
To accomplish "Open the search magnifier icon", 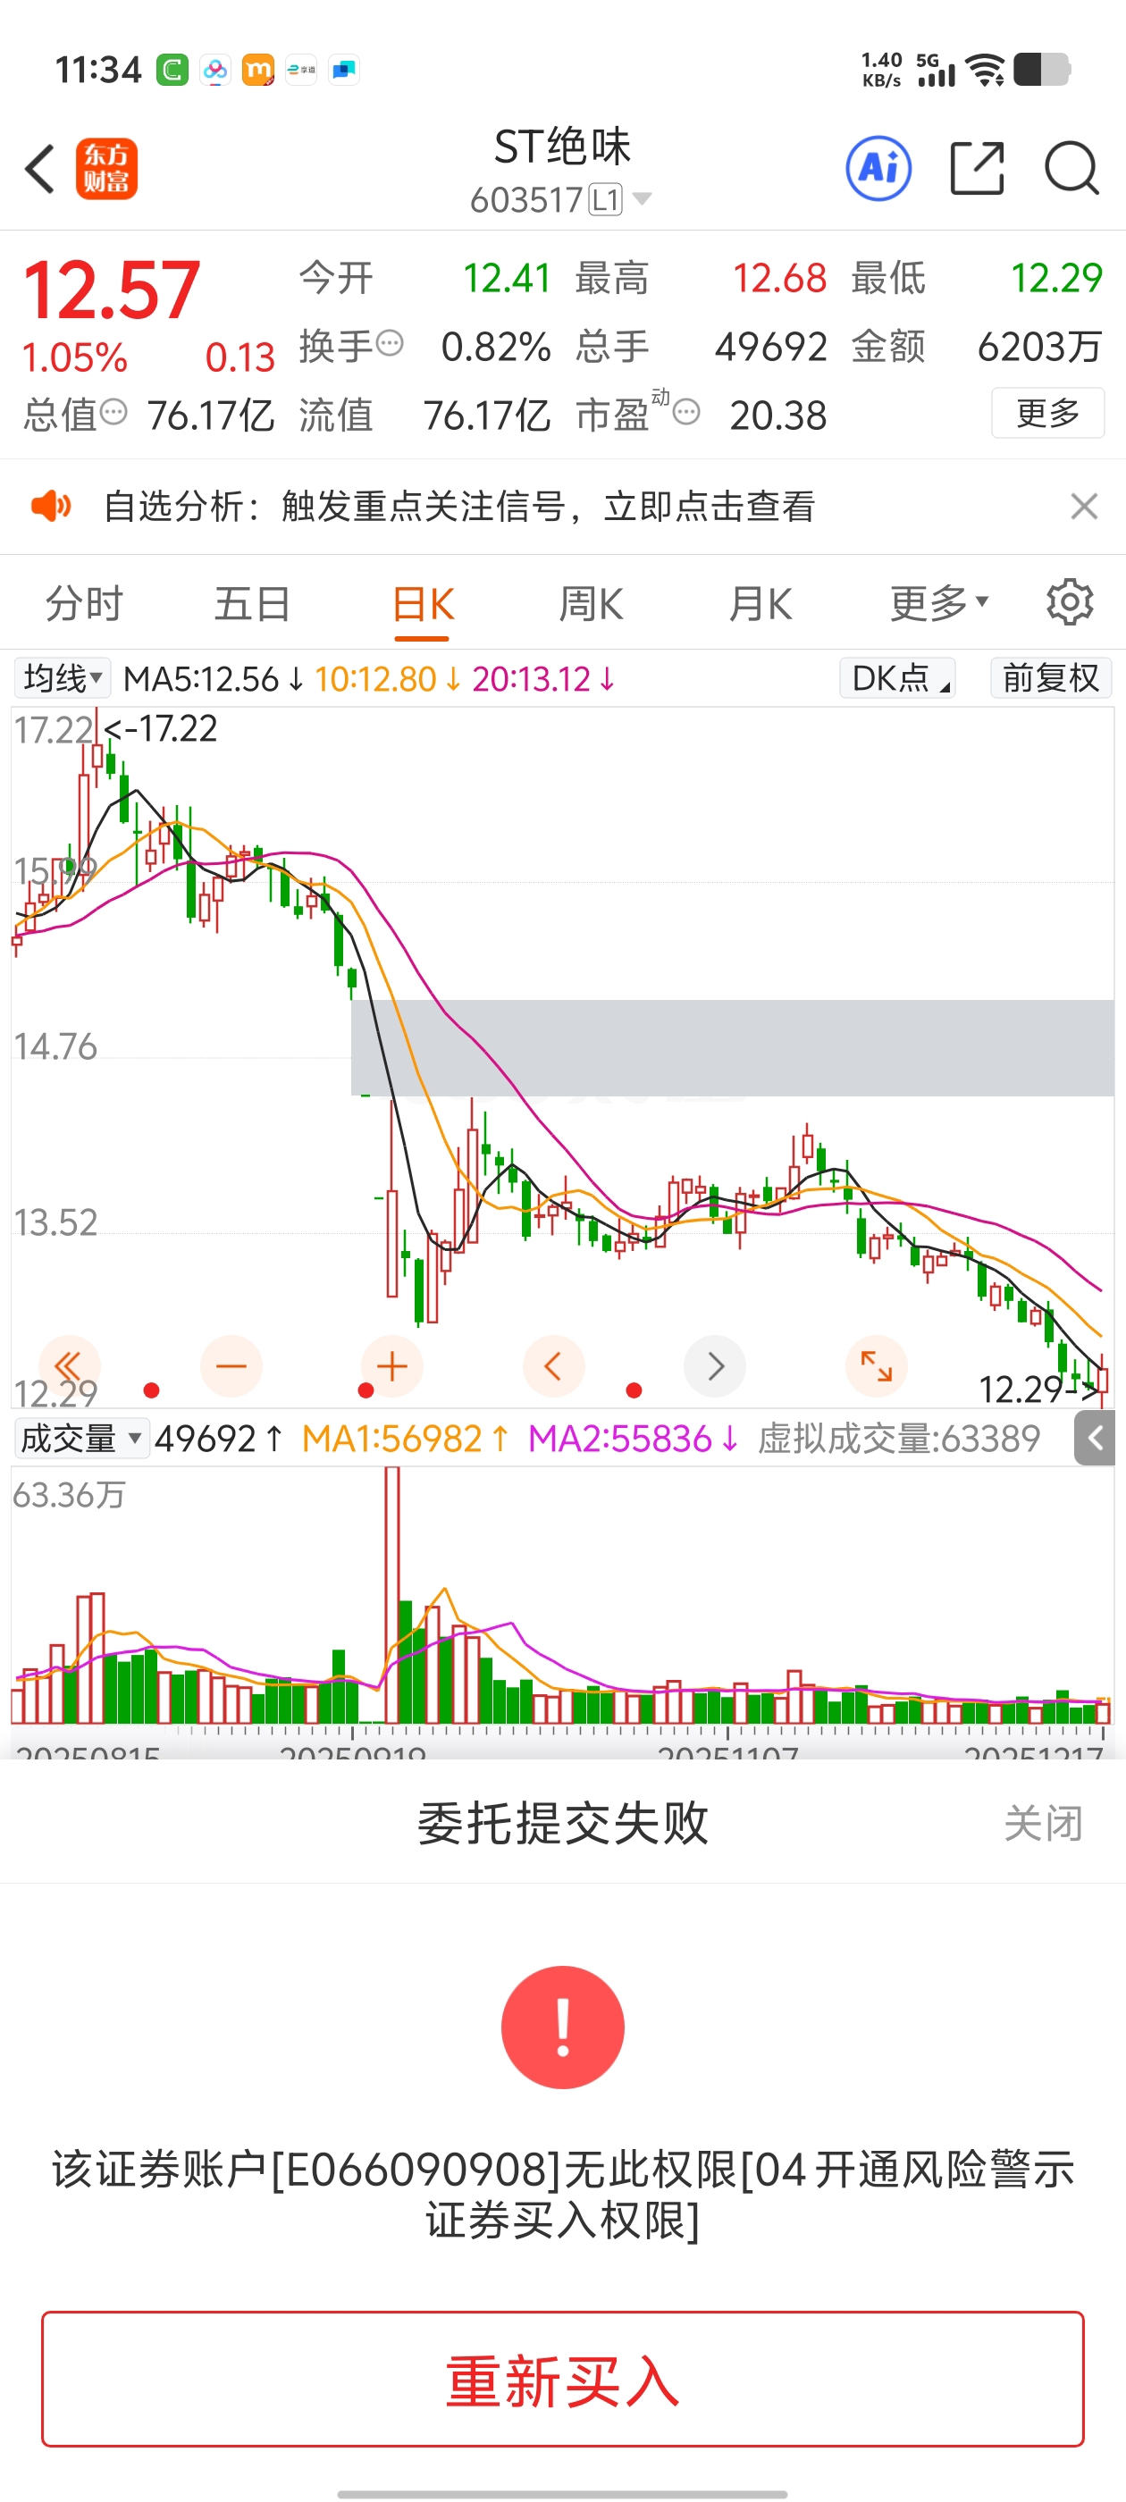I will coord(1071,168).
